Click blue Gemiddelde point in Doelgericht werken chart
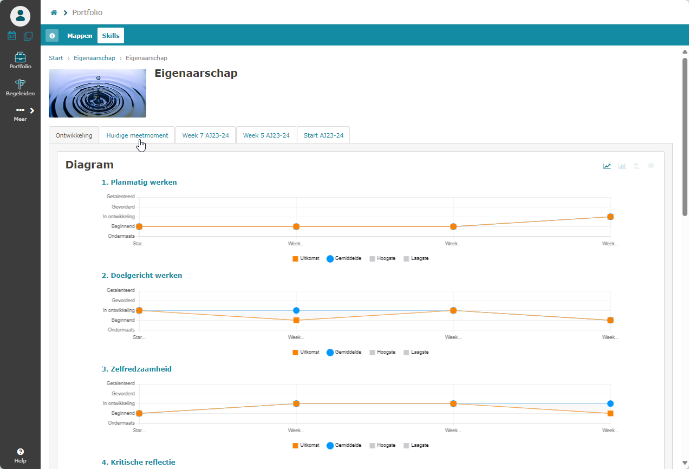689x469 pixels. [296, 310]
